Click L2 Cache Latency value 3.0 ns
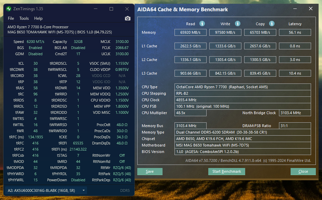The width and height of the screenshot is (322, 200). click(x=295, y=60)
